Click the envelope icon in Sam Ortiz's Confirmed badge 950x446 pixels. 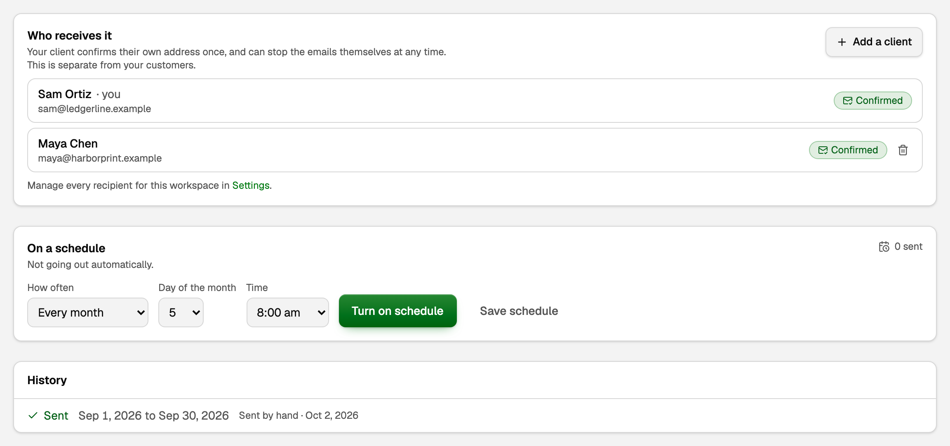[848, 101]
